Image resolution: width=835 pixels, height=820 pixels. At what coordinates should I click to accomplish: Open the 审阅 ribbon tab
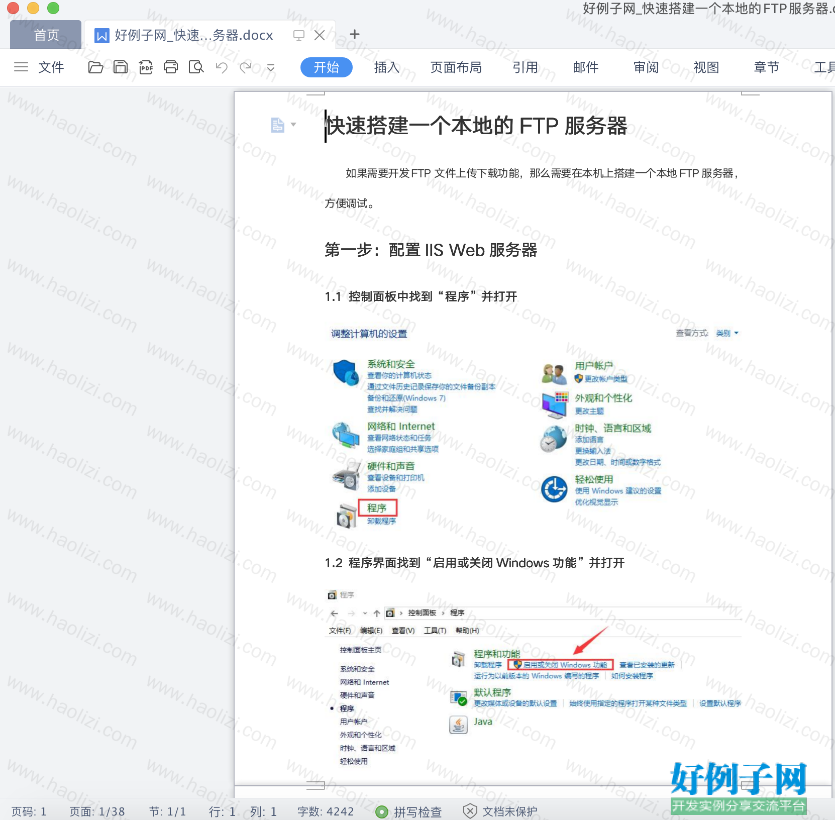pos(646,67)
